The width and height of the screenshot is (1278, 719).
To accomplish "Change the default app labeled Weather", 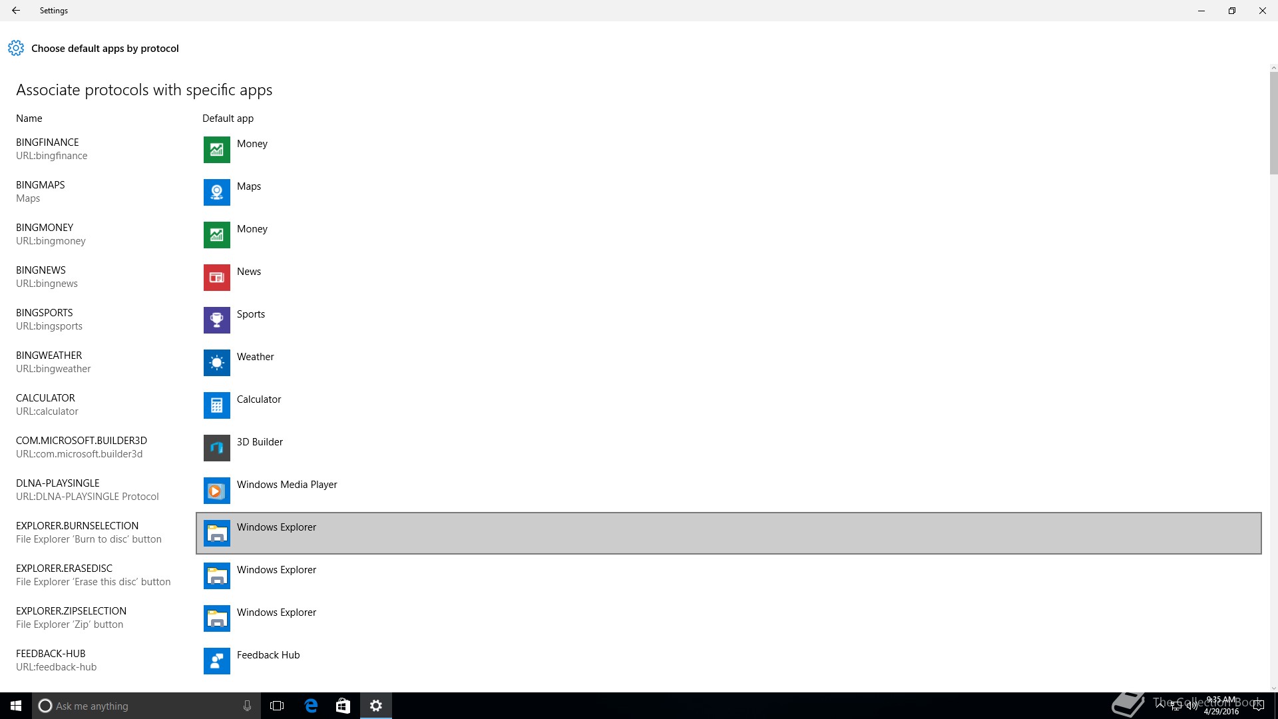I will [729, 363].
